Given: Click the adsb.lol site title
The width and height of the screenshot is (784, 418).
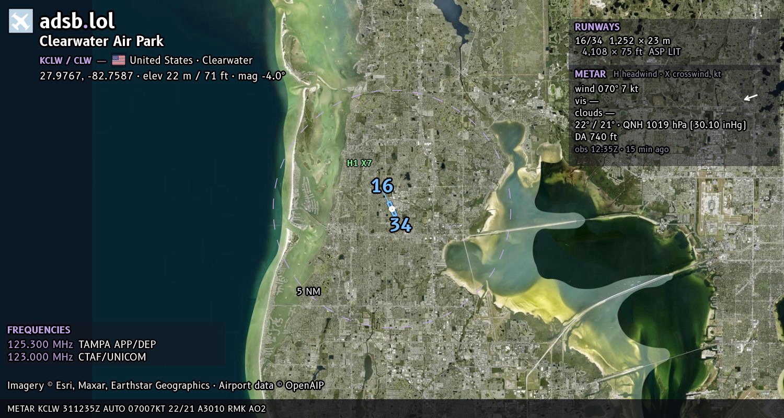Looking at the screenshot, I should 77,21.
